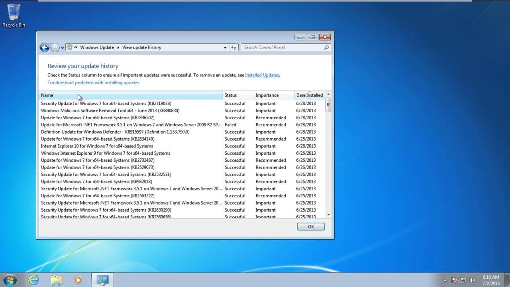
Task: Click the Forward navigation arrow button
Action: pyautogui.click(x=55, y=47)
